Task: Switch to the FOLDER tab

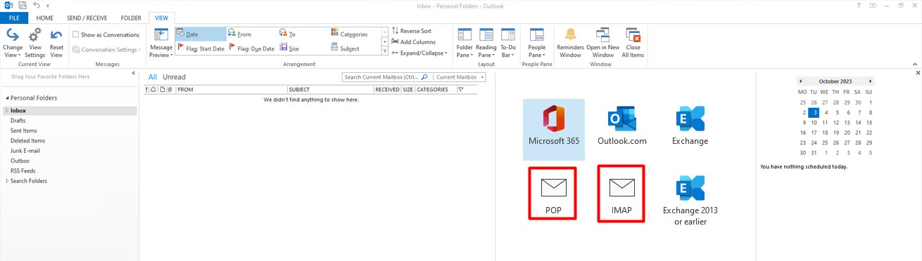Action: pyautogui.click(x=131, y=18)
